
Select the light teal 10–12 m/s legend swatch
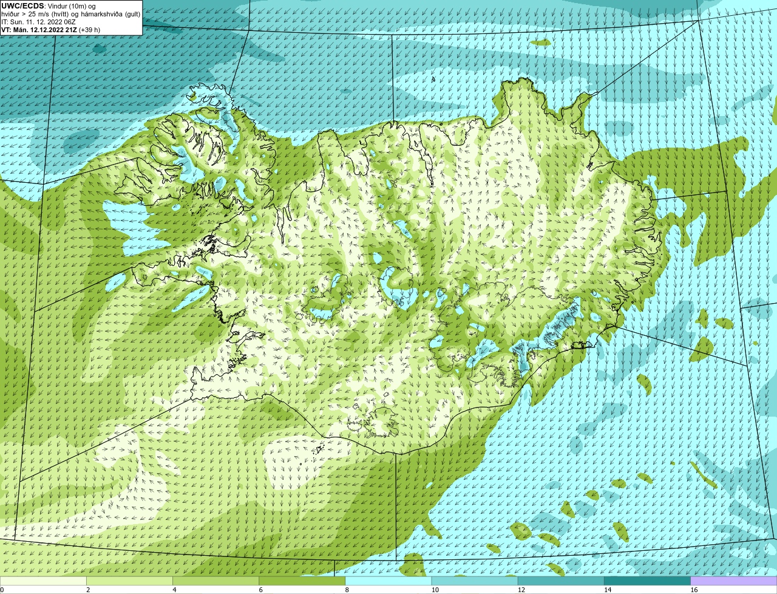point(475,581)
